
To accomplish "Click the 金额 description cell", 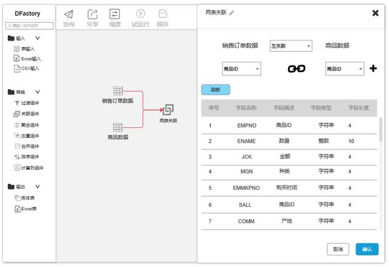I will click(x=285, y=157).
